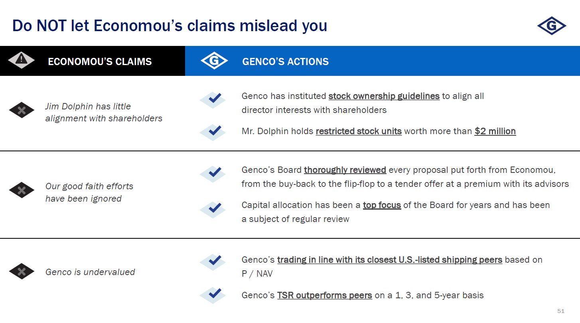Click the checkmark beside stock ownership guidelines line
This screenshot has height=323, width=580.
(214, 98)
